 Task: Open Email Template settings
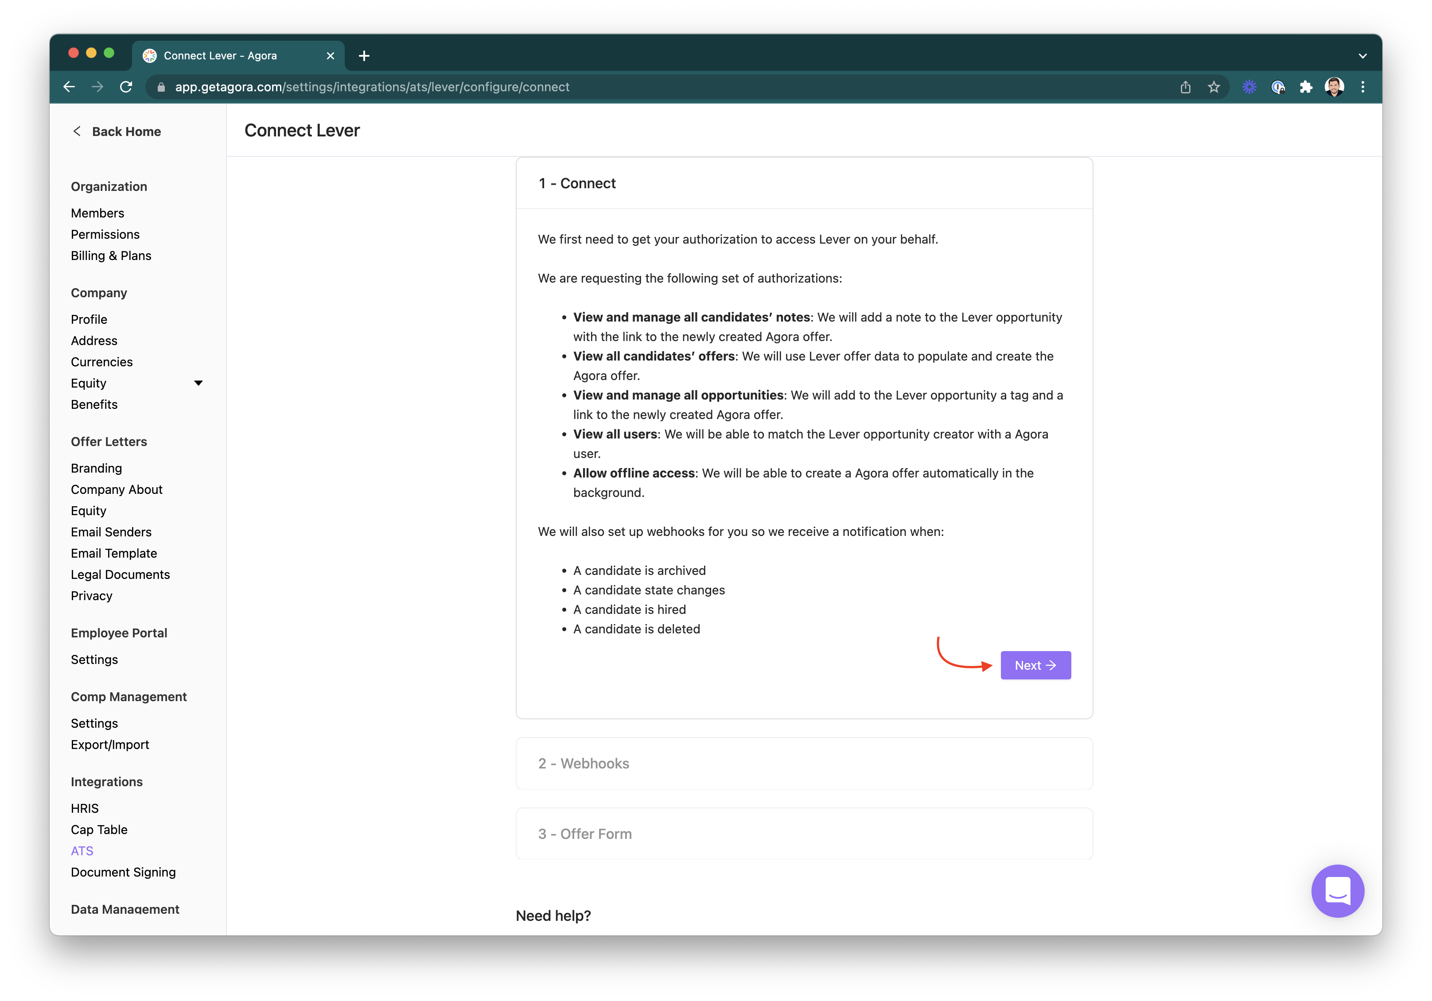tap(114, 553)
